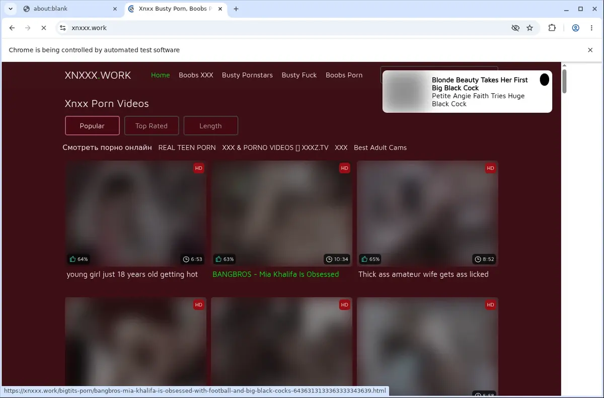604x398 pixels.
Task: Click the Xnxx Porn Videos heading
Action: [x=107, y=103]
